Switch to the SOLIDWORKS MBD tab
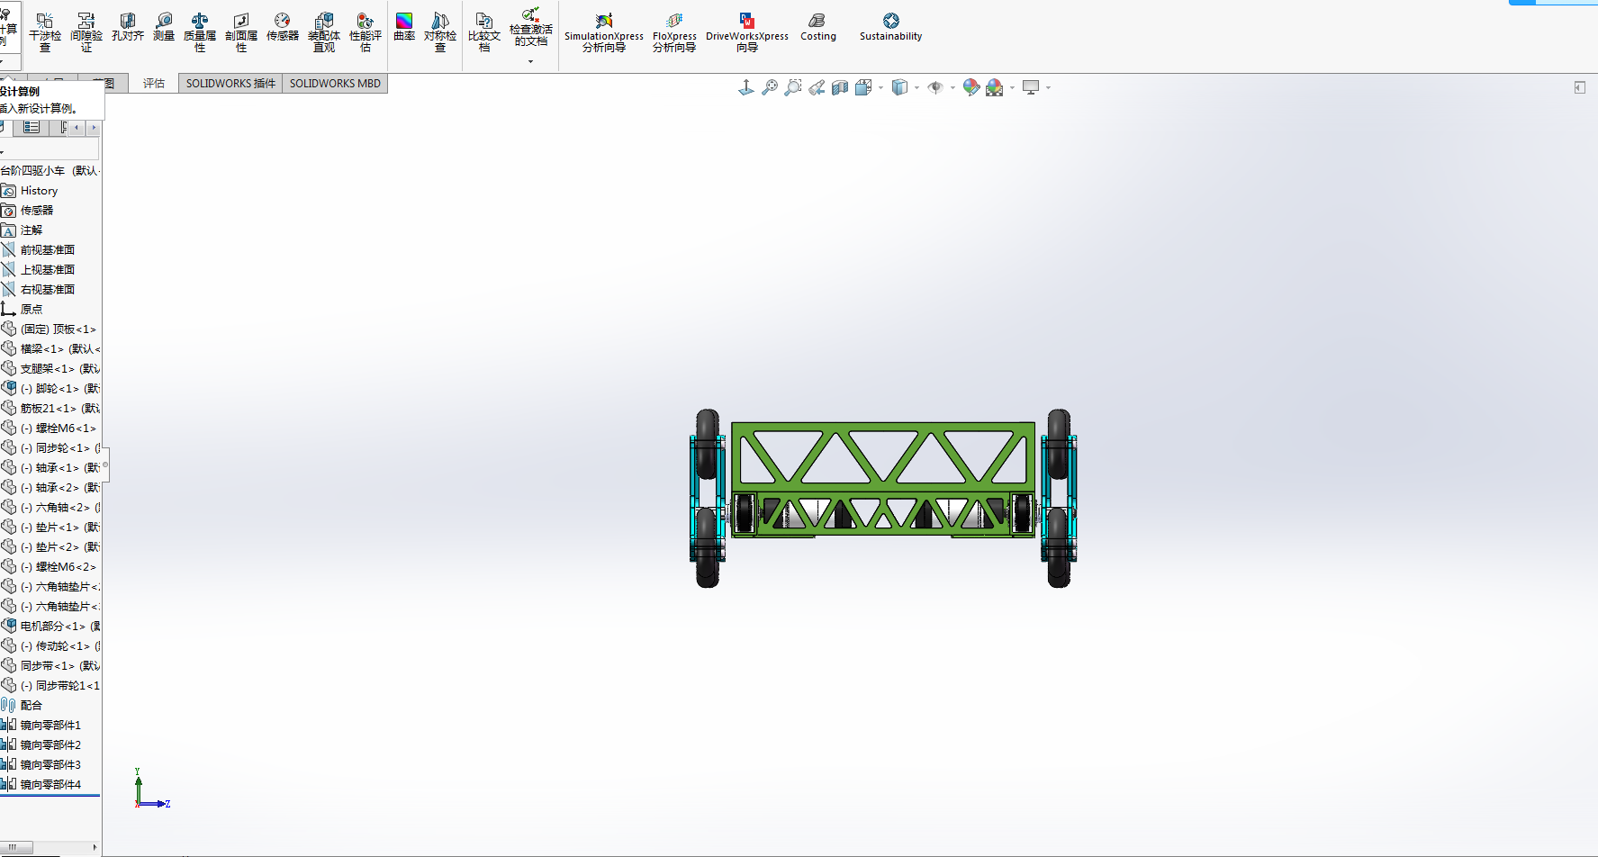 point(335,84)
